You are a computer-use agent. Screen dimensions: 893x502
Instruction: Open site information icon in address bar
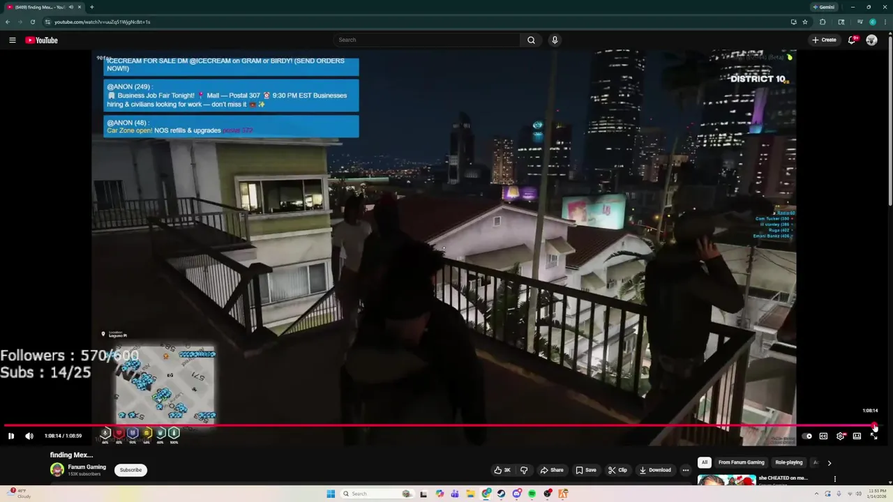[x=47, y=22]
